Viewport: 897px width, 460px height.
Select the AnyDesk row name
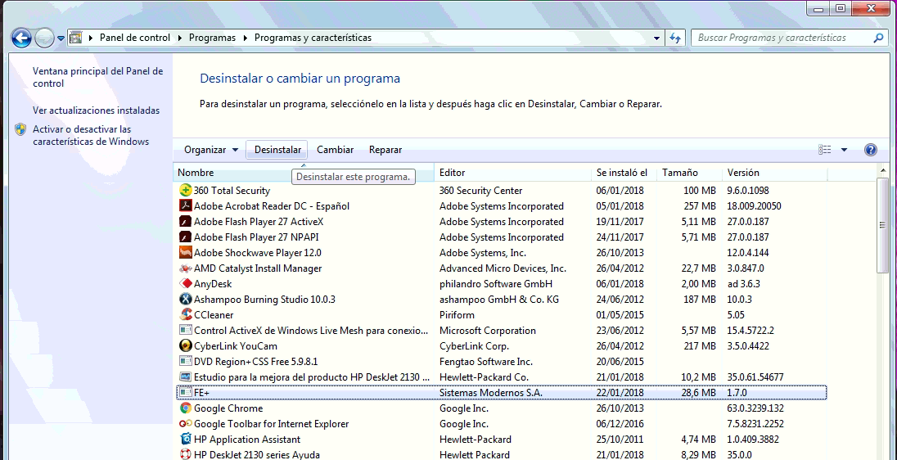pyautogui.click(x=213, y=284)
